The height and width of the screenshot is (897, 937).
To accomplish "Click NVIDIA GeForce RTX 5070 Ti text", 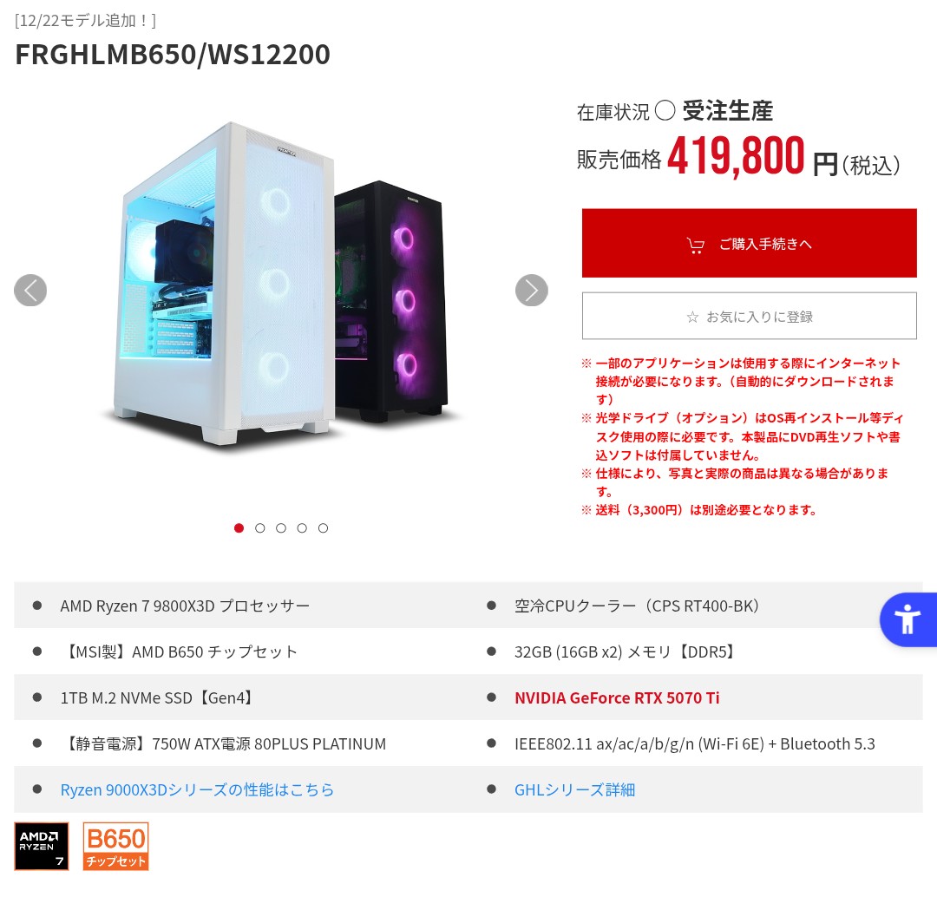I will pos(617,697).
